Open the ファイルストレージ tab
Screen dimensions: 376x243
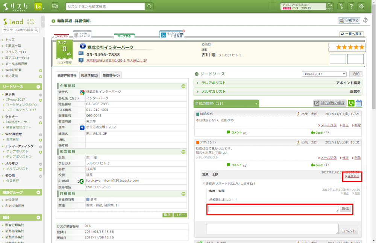click(x=82, y=35)
